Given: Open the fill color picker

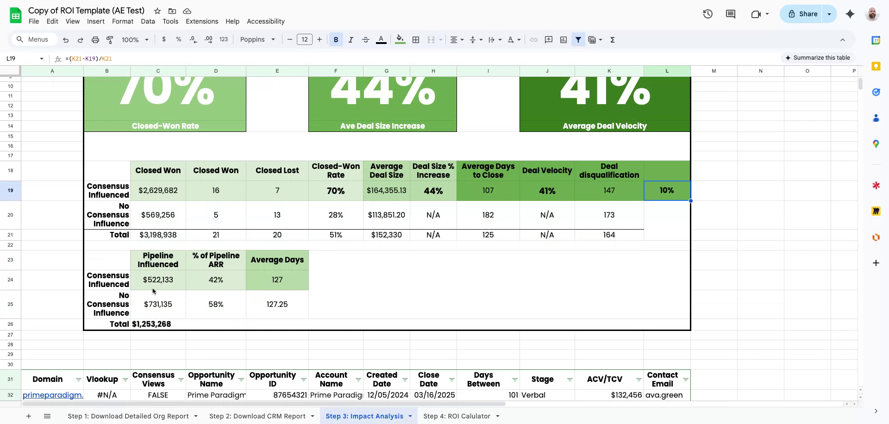Looking at the screenshot, I should [x=400, y=40].
